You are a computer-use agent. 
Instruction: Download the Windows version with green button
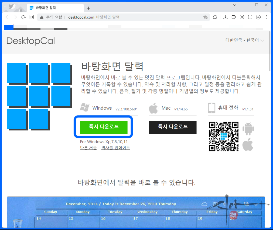(x=104, y=127)
